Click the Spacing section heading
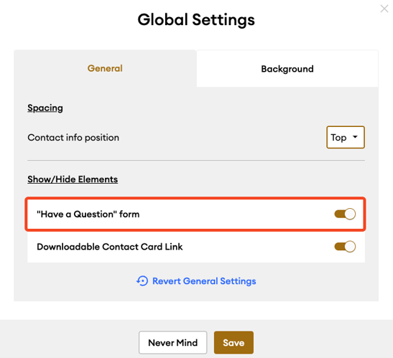This screenshot has width=393, height=358. pos(45,108)
